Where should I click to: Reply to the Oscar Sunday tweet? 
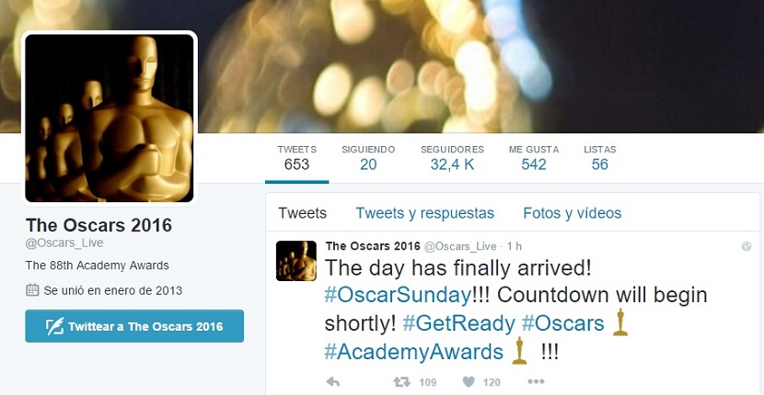(x=333, y=382)
